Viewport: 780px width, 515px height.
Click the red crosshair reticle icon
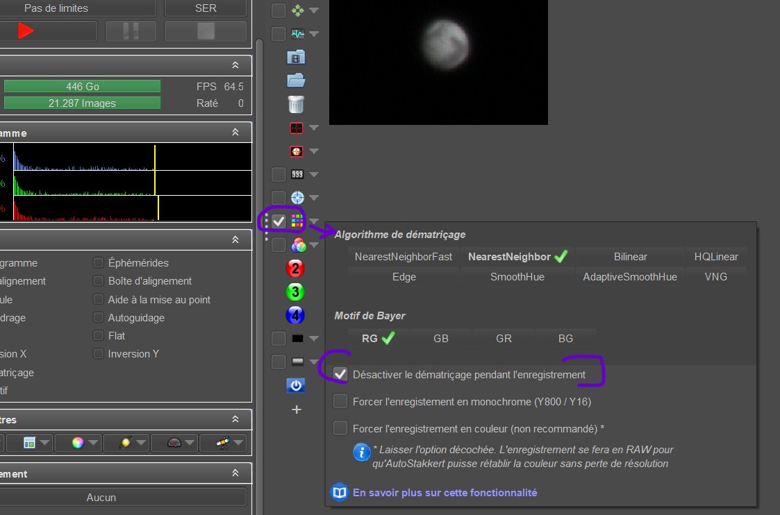(x=297, y=128)
